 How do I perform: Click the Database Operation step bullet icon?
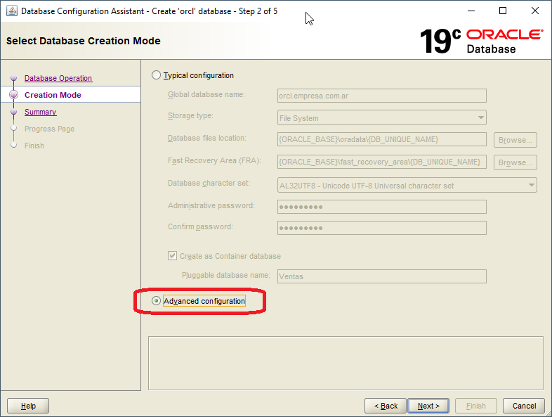tap(14, 78)
